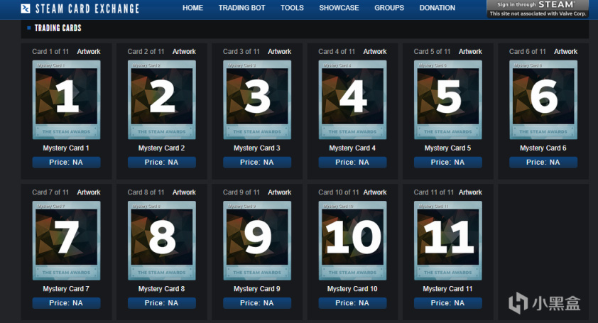Select the Mystery Card 6 thumbnail image
598x323 pixels.
(x=543, y=99)
